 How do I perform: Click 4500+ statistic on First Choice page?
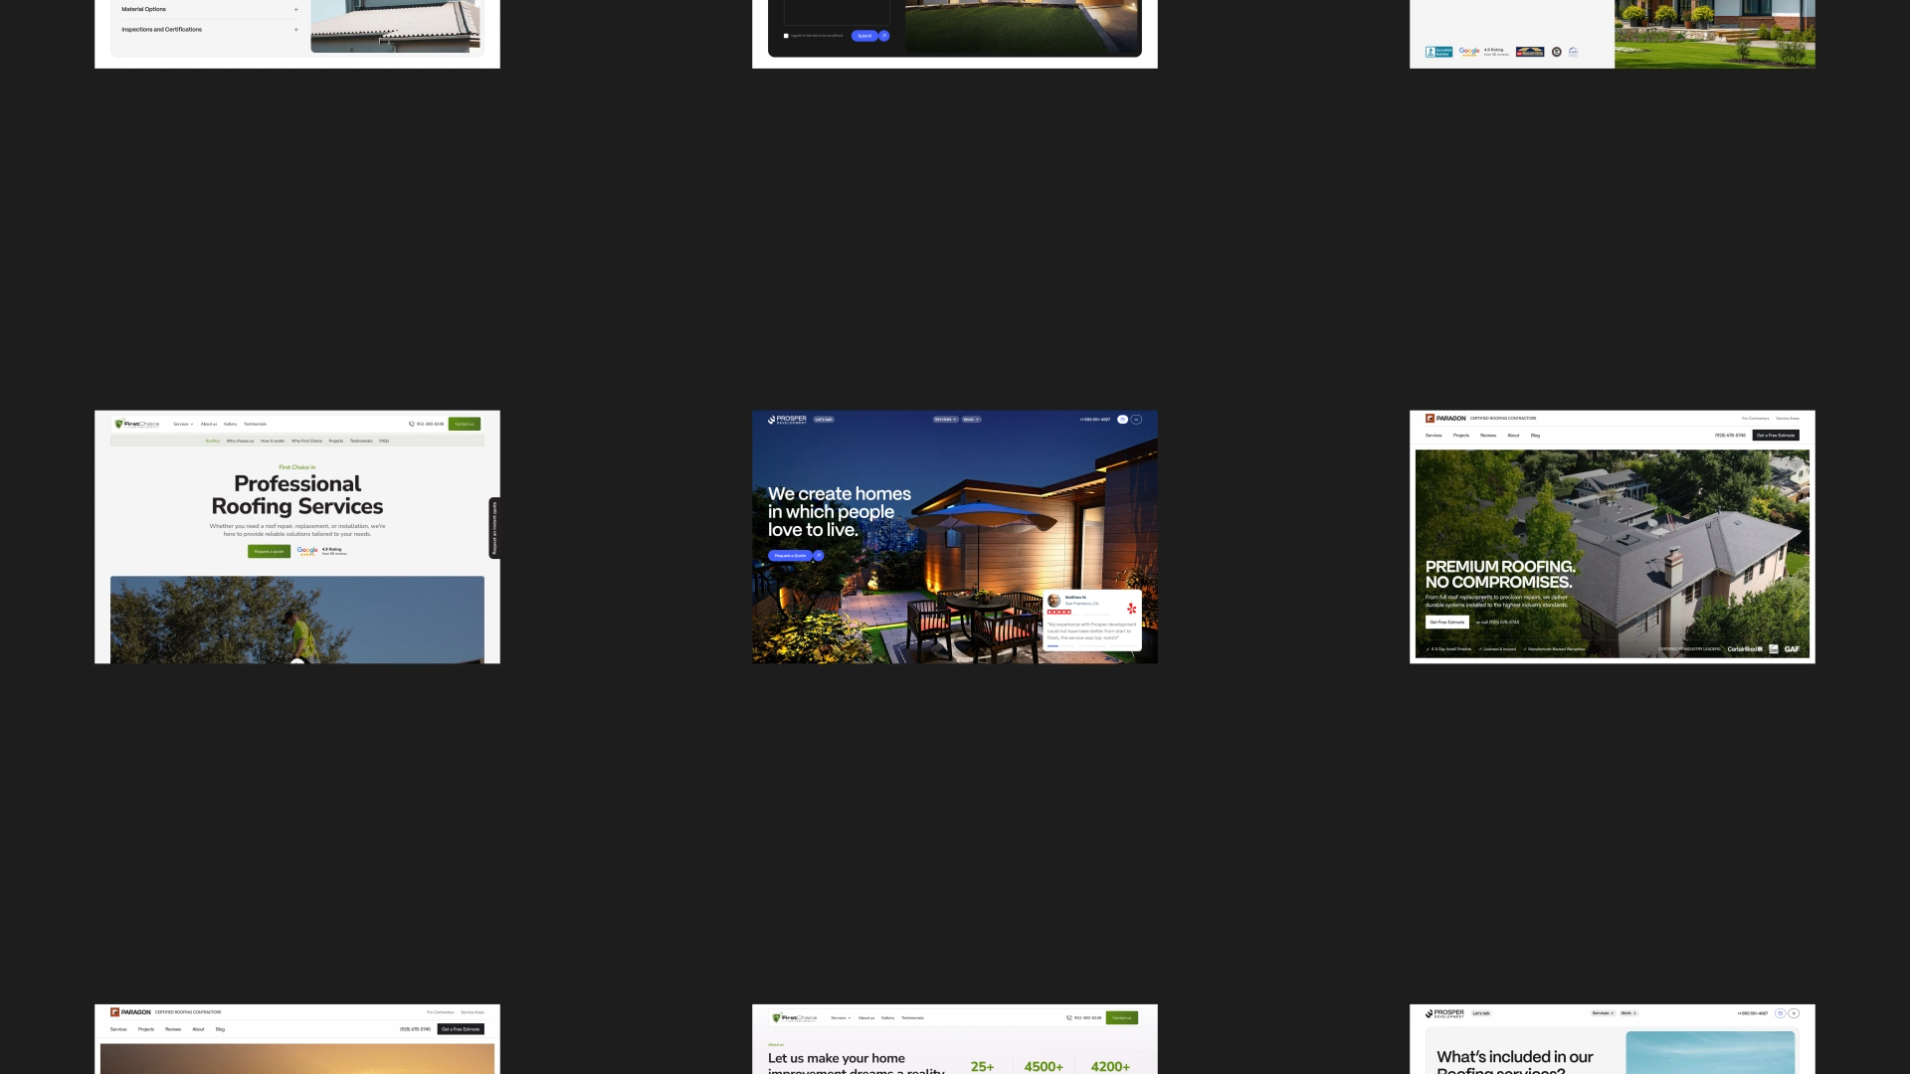click(1044, 1067)
